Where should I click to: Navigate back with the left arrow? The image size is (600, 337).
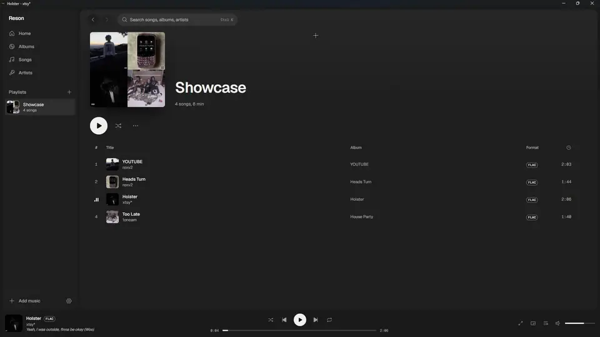(x=93, y=20)
